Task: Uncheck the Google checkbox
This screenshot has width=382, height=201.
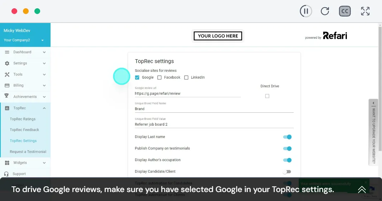Action: tap(137, 78)
